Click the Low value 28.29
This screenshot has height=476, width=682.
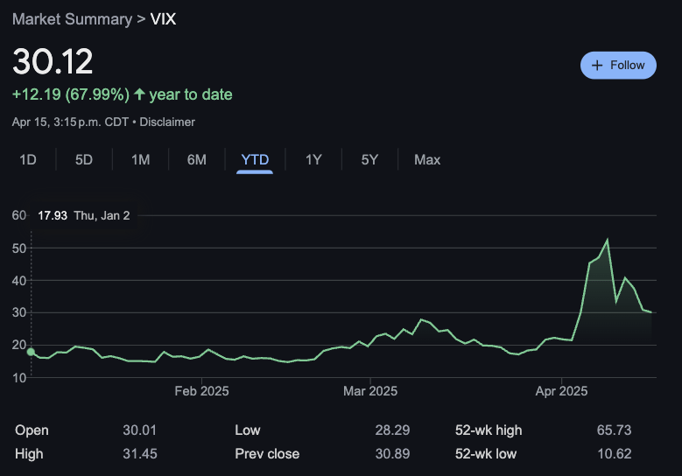pyautogui.click(x=392, y=430)
